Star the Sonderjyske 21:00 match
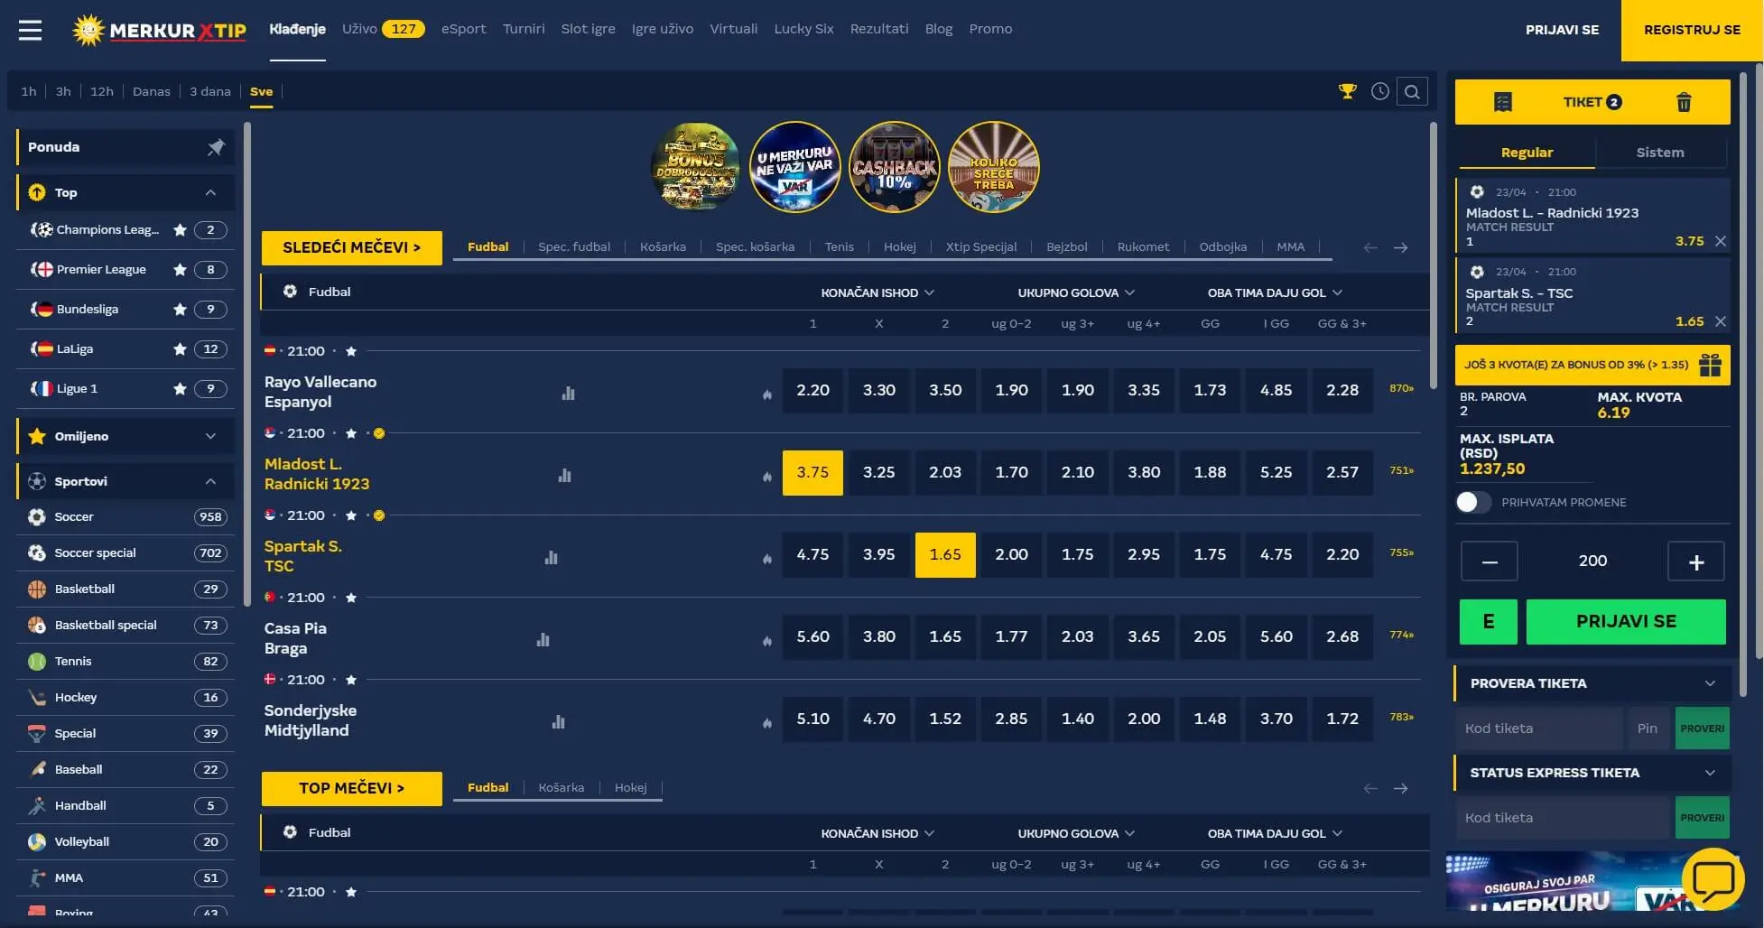This screenshot has width=1764, height=928. click(351, 680)
